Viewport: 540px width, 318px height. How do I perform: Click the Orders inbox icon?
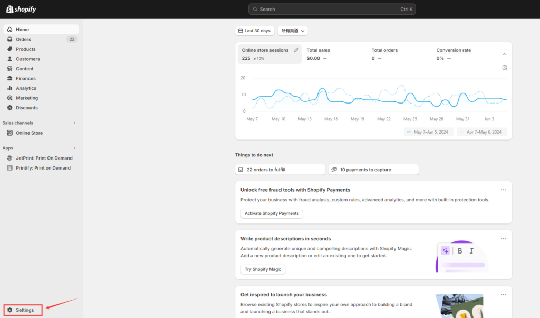pos(9,39)
